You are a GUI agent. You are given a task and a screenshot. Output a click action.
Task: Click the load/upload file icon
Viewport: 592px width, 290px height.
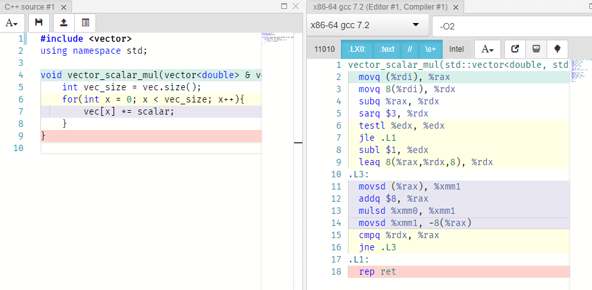tap(64, 22)
